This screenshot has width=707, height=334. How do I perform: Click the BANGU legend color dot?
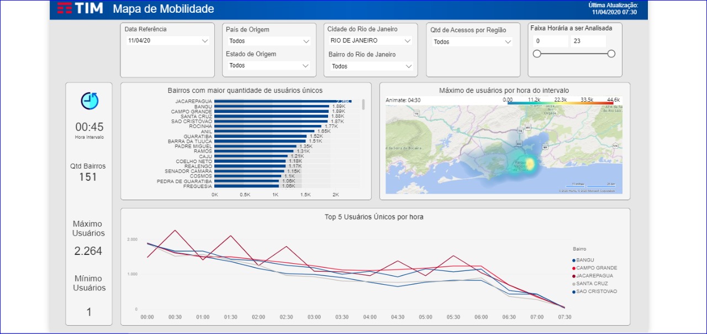tap(574, 260)
